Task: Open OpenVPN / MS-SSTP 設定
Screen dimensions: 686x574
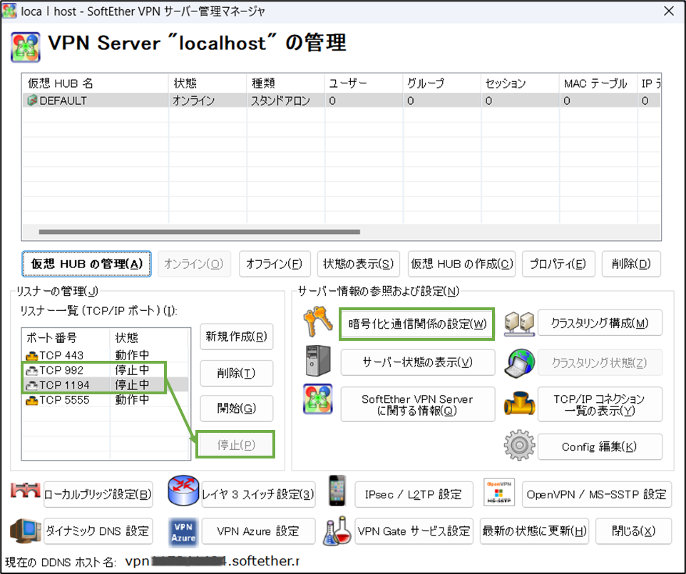Action: (x=597, y=494)
